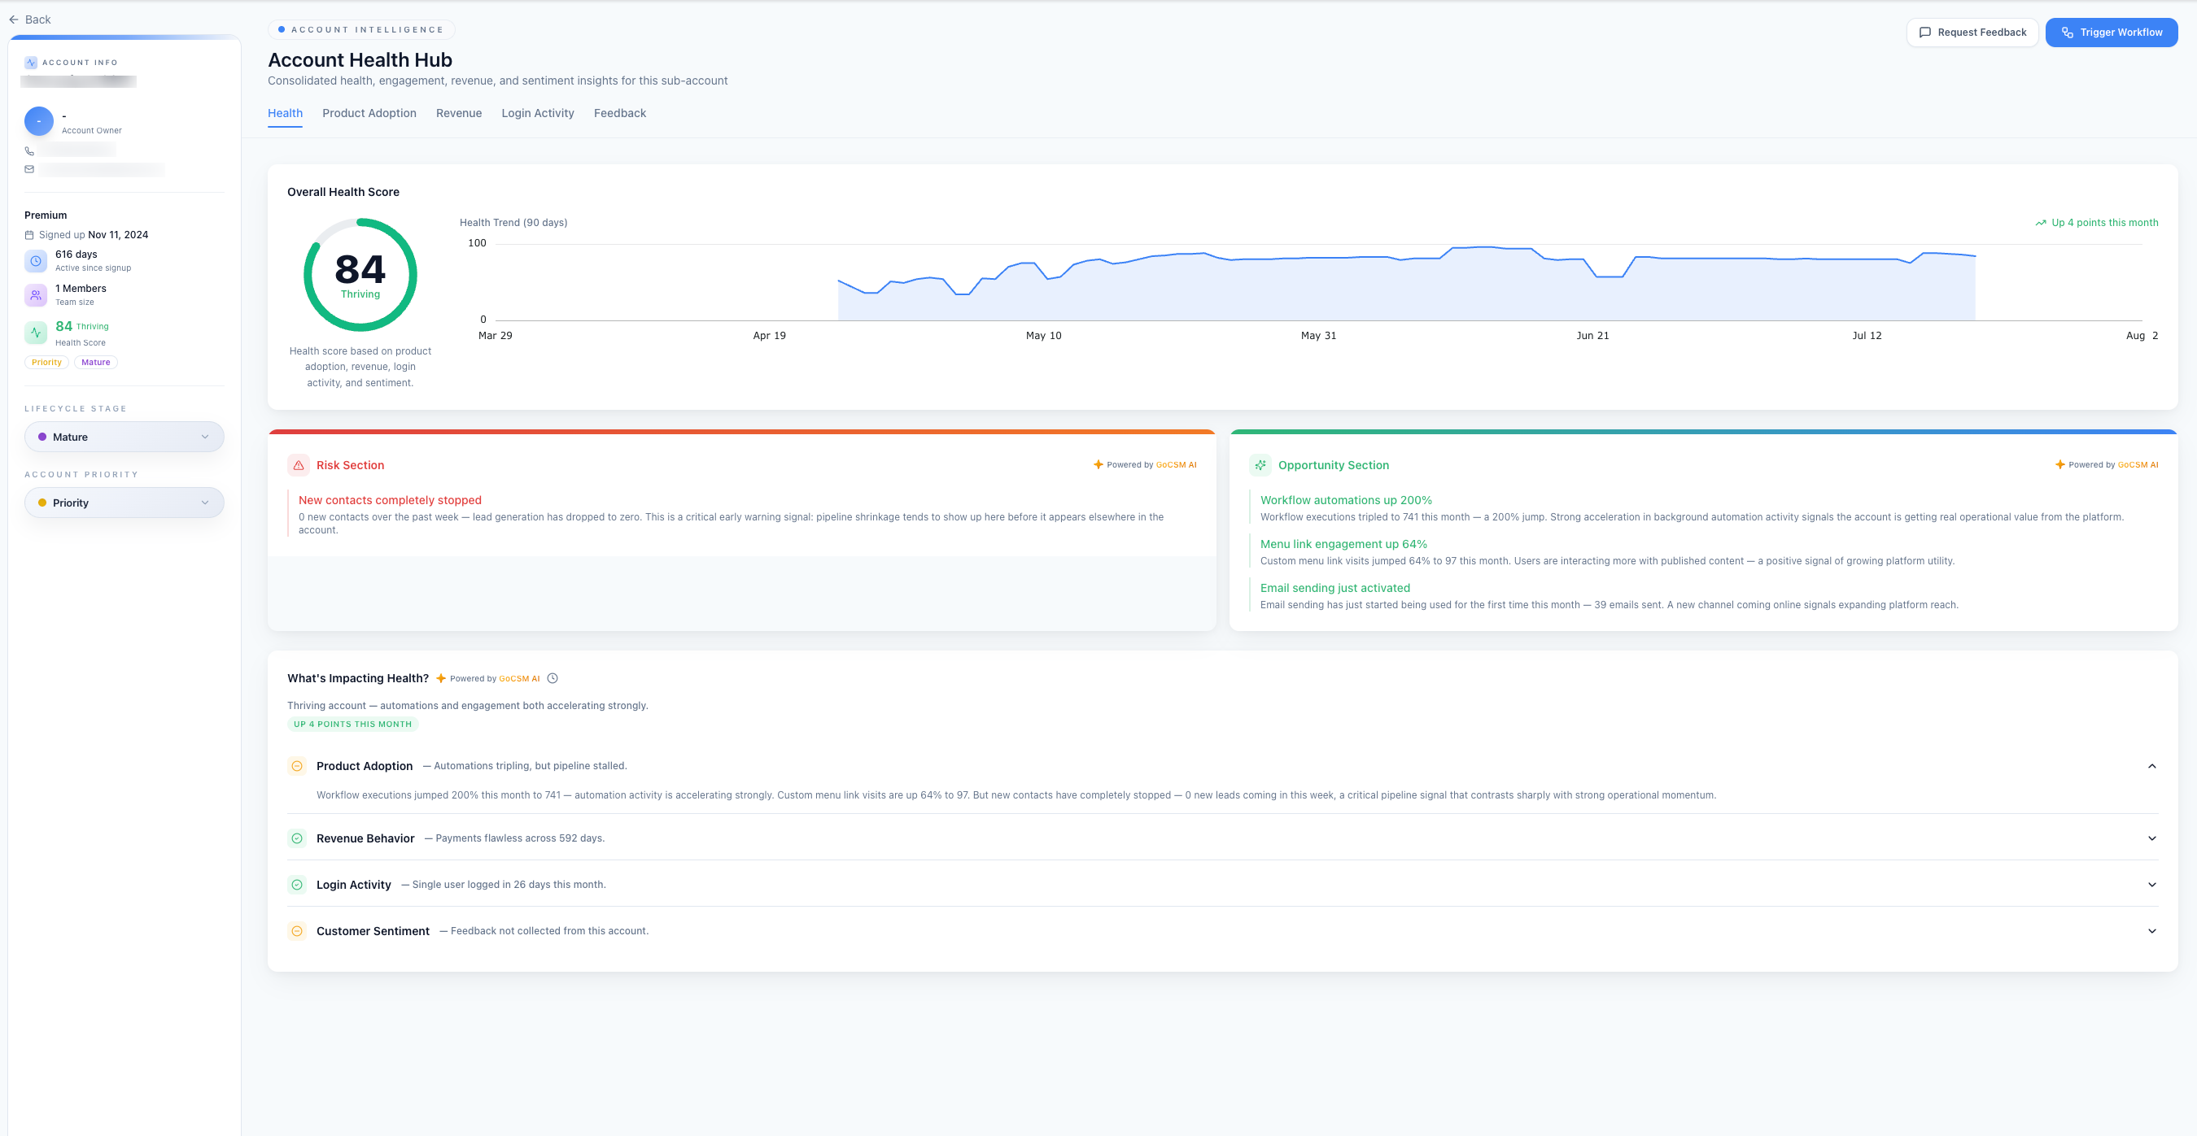Switch to the Product Adoption tab

click(x=369, y=113)
